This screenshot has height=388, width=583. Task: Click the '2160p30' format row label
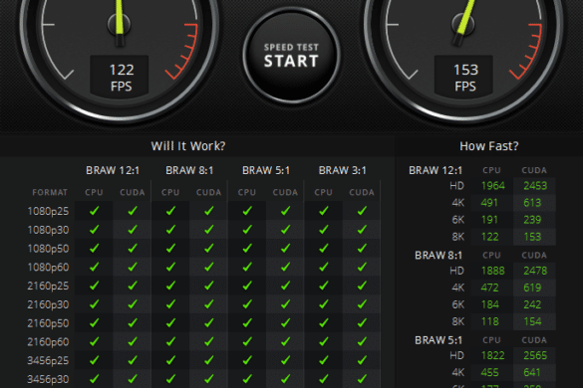pyautogui.click(x=48, y=304)
